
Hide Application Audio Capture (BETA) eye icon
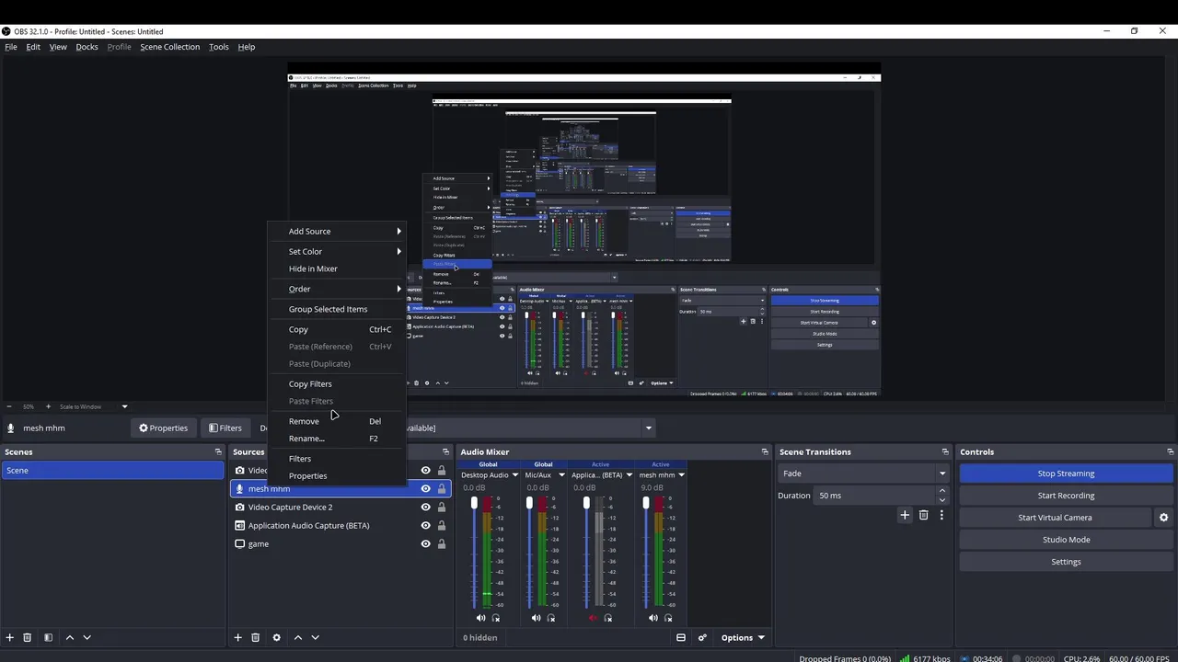coord(425,525)
